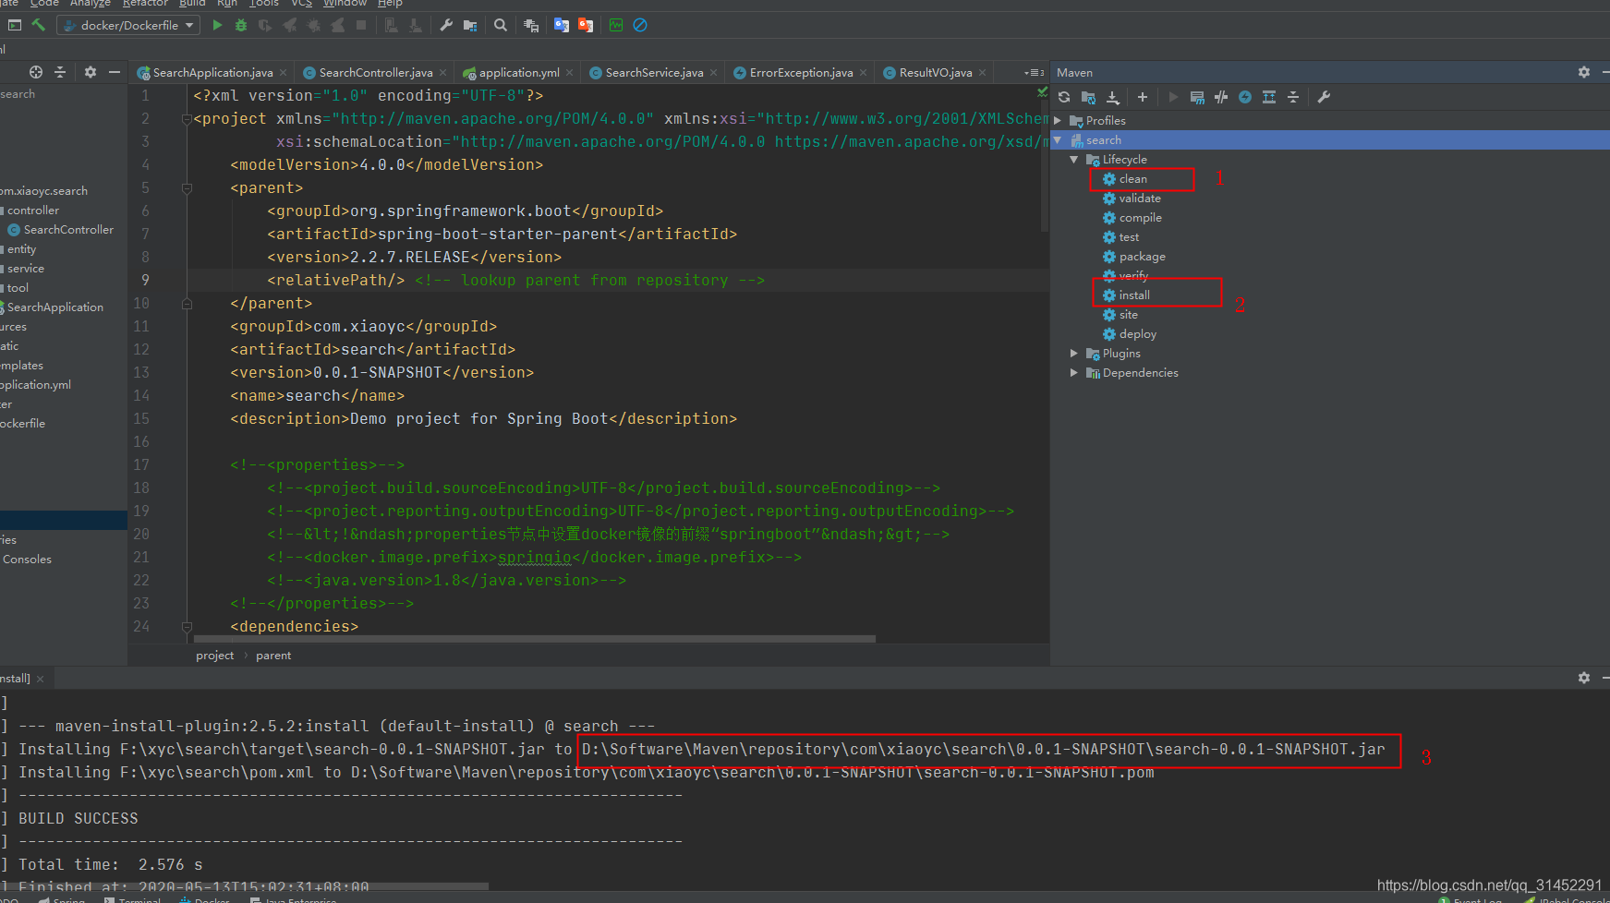The height and width of the screenshot is (903, 1610).
Task: Open the docker/Dockerfile run configuration dropdown
Action: (x=191, y=25)
